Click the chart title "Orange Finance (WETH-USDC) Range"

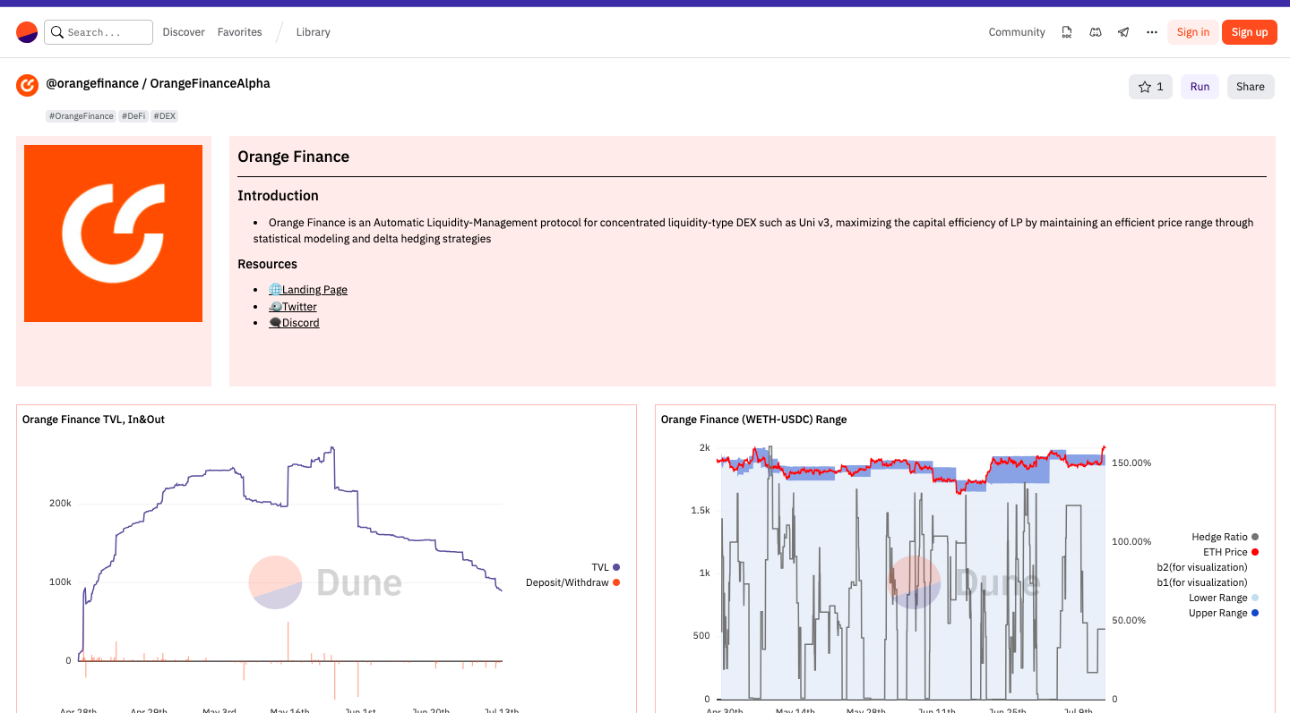coord(753,420)
